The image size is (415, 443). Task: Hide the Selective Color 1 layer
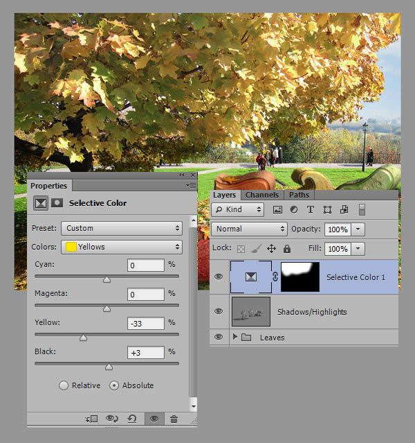pos(219,277)
